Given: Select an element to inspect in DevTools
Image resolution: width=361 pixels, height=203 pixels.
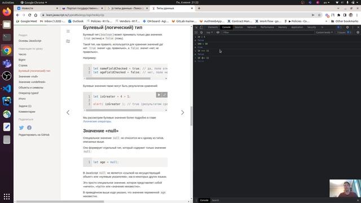Looking at the screenshot, I should [x=196, y=27].
